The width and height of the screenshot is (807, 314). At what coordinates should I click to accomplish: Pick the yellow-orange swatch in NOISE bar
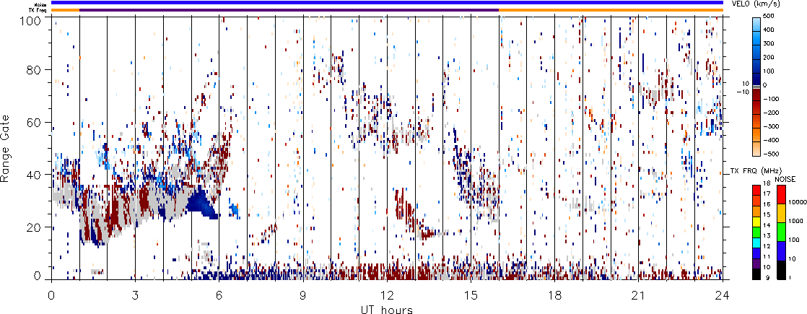[780, 213]
